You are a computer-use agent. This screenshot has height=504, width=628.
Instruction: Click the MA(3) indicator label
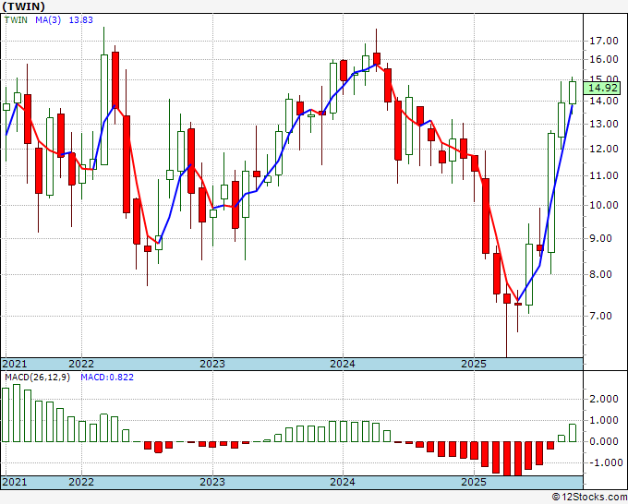(48, 19)
